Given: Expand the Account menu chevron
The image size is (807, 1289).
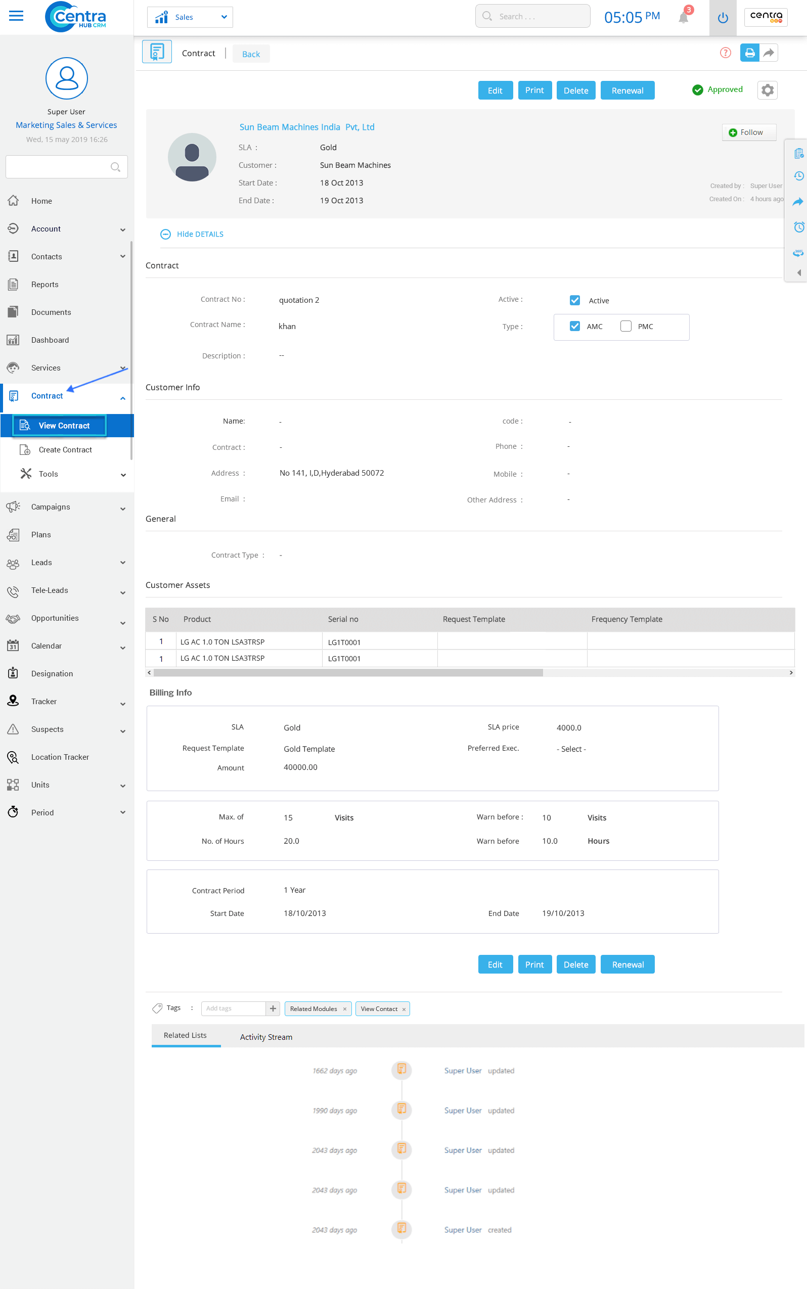Looking at the screenshot, I should tap(123, 229).
